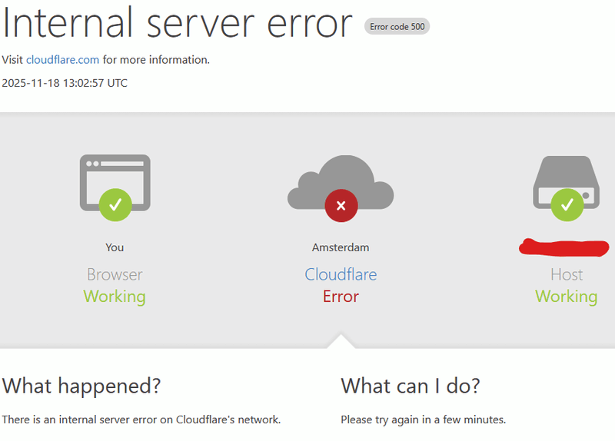
Task: Click 'for more information.' text
Action: pyautogui.click(x=156, y=60)
